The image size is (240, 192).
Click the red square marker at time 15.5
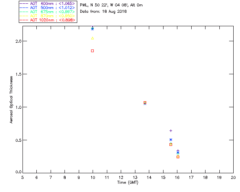coord(171,144)
